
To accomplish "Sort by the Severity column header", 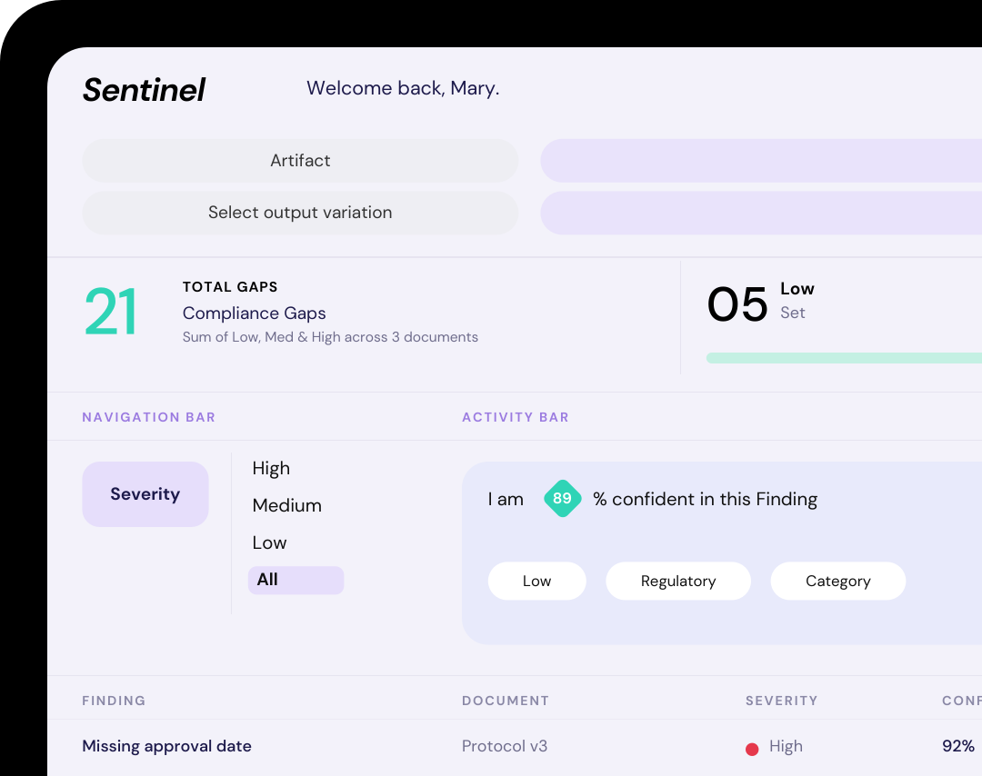I will pyautogui.click(x=782, y=701).
